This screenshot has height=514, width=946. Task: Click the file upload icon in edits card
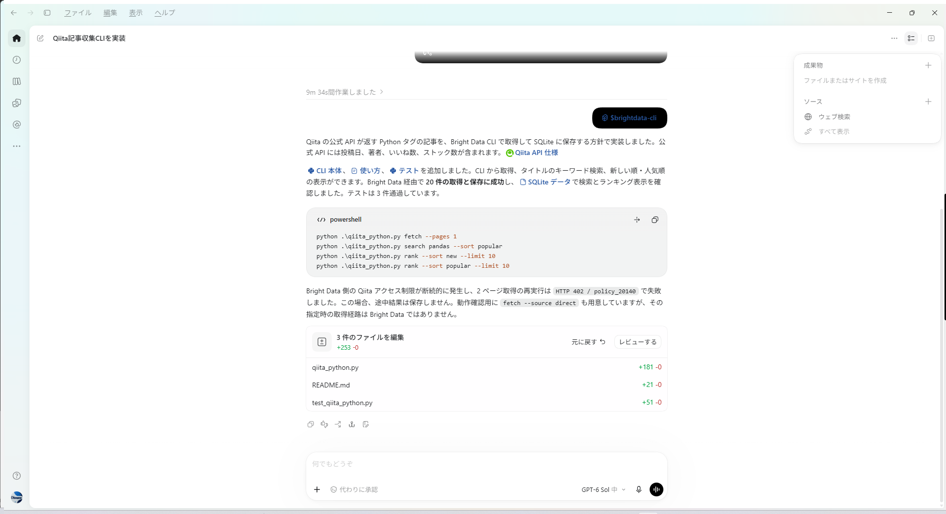(x=322, y=342)
